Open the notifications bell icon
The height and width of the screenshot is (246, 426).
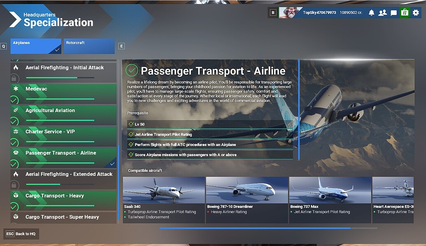coord(371,12)
